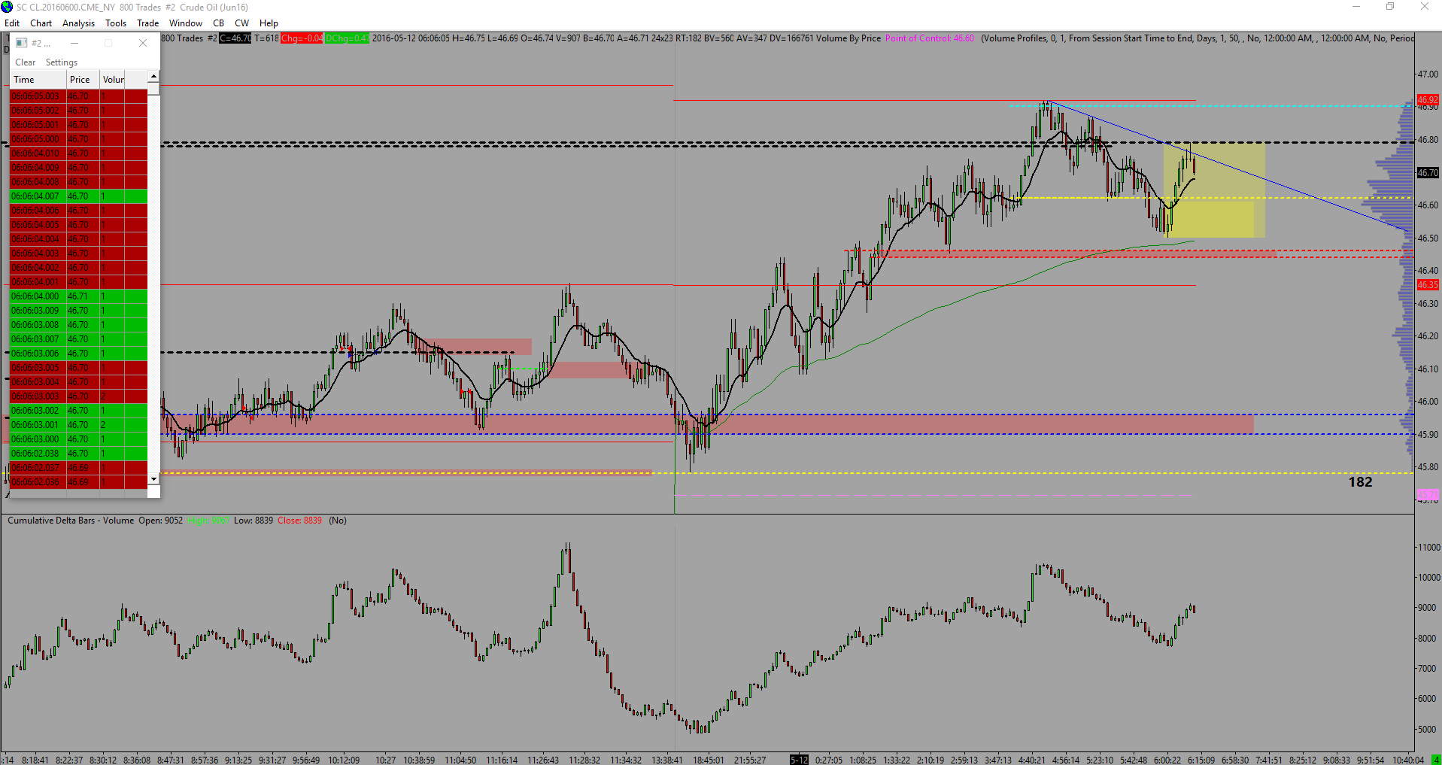
Task: Open the Trade menu
Action: point(147,23)
